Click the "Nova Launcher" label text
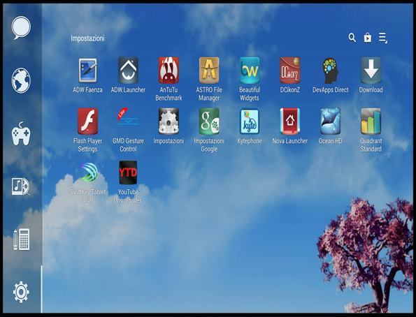 (x=290, y=141)
